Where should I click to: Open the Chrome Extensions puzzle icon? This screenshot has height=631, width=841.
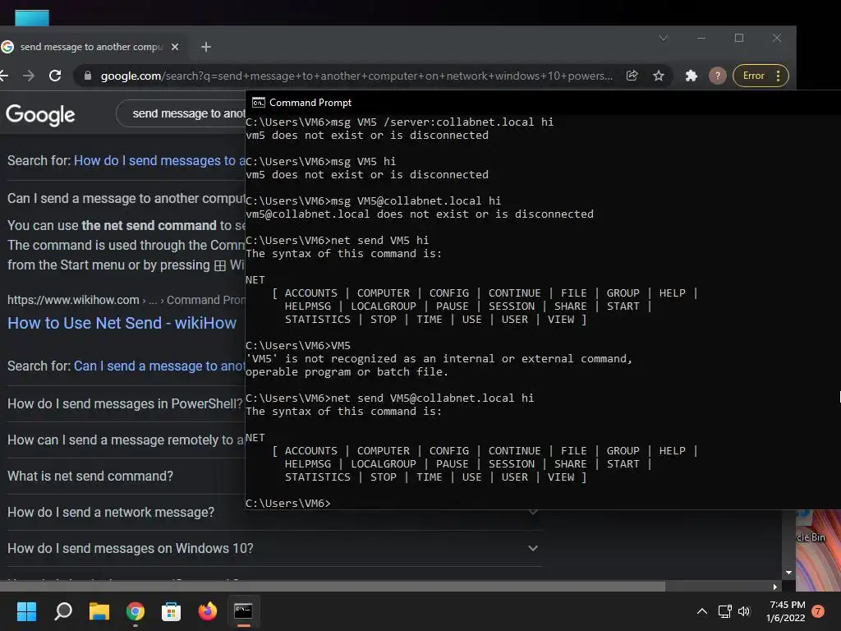pos(692,76)
